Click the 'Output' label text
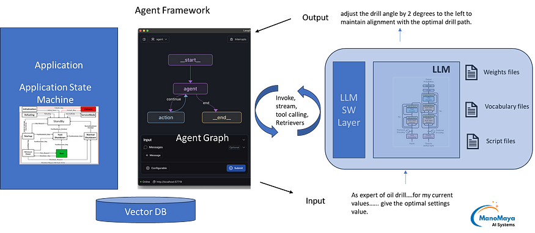 pyautogui.click(x=315, y=17)
